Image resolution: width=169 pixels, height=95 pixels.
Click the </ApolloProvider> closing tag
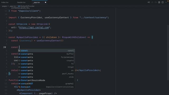[x=88, y=70]
